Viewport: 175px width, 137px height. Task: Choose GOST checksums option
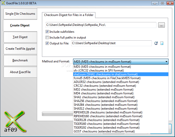point(121,131)
